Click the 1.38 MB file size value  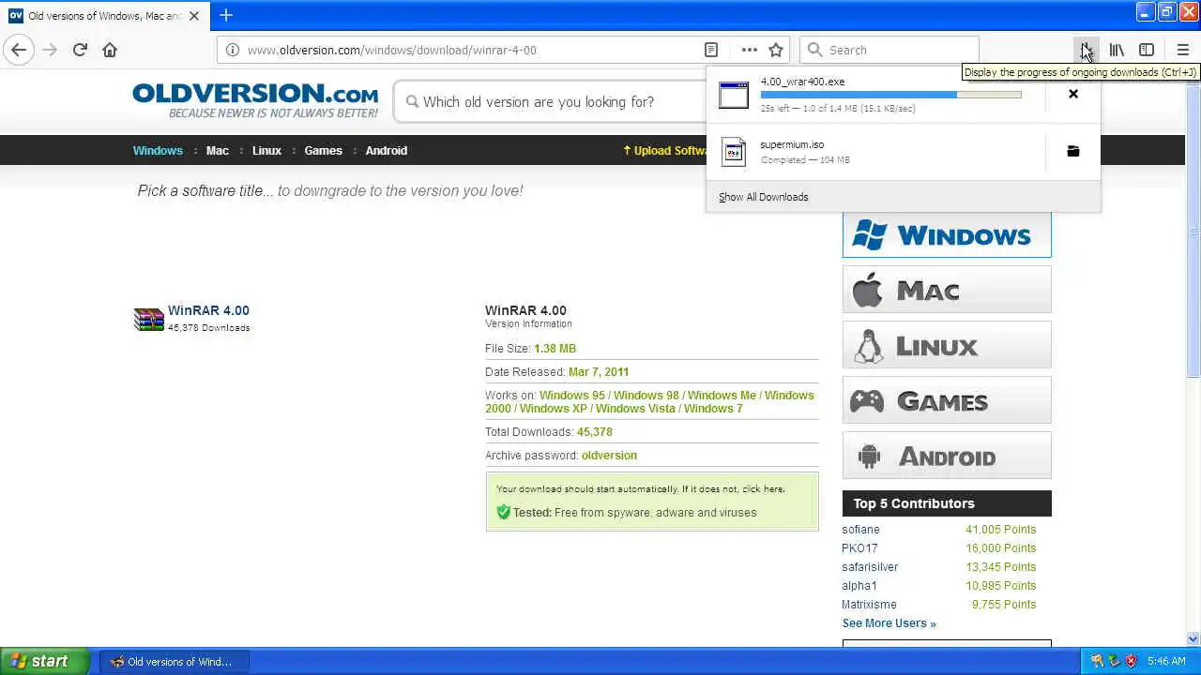click(x=555, y=349)
